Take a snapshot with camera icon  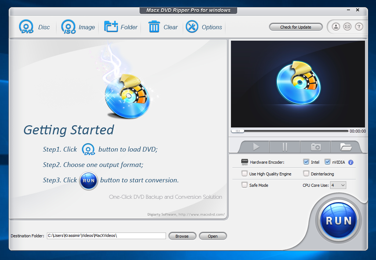click(316, 147)
